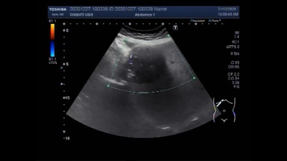Image resolution: width=287 pixels, height=161 pixels.
Task: Click the T transducer orientation marker
Action: 175,28
